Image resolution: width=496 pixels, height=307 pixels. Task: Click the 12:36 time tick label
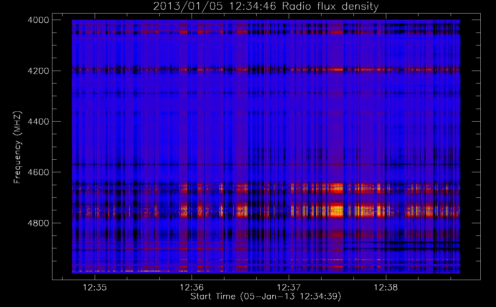pyautogui.click(x=192, y=288)
